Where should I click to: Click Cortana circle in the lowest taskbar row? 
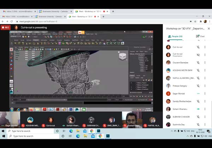coord(63,136)
